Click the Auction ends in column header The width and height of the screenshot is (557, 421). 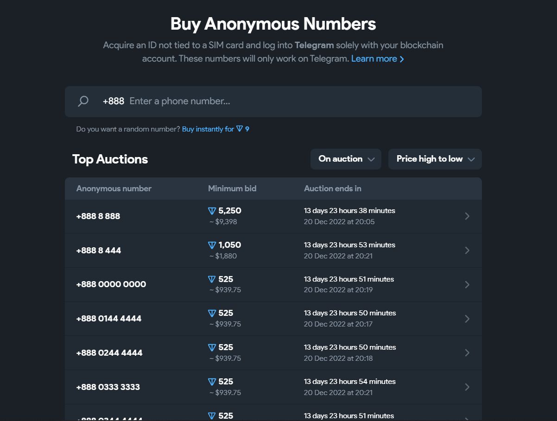tap(333, 189)
